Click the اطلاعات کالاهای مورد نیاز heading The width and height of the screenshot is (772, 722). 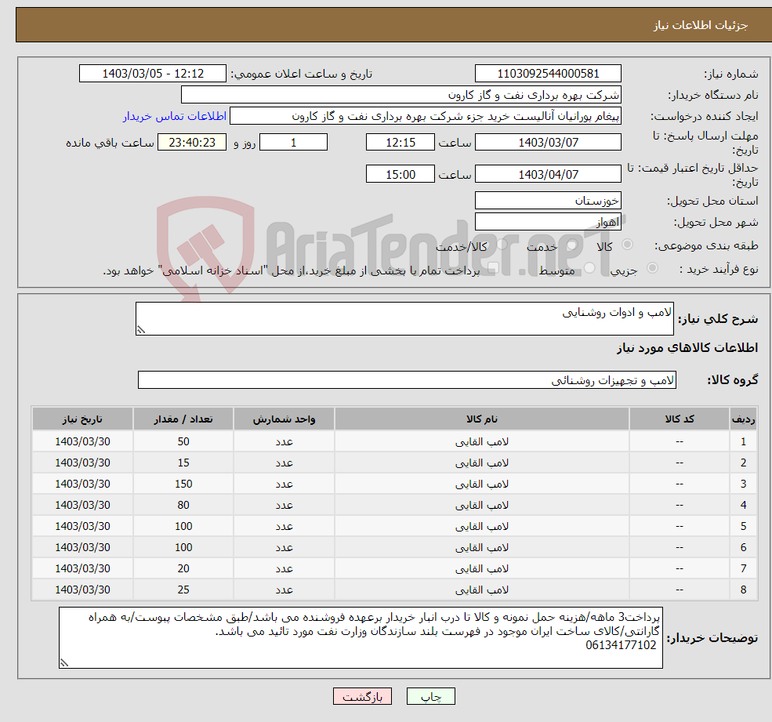click(x=687, y=348)
